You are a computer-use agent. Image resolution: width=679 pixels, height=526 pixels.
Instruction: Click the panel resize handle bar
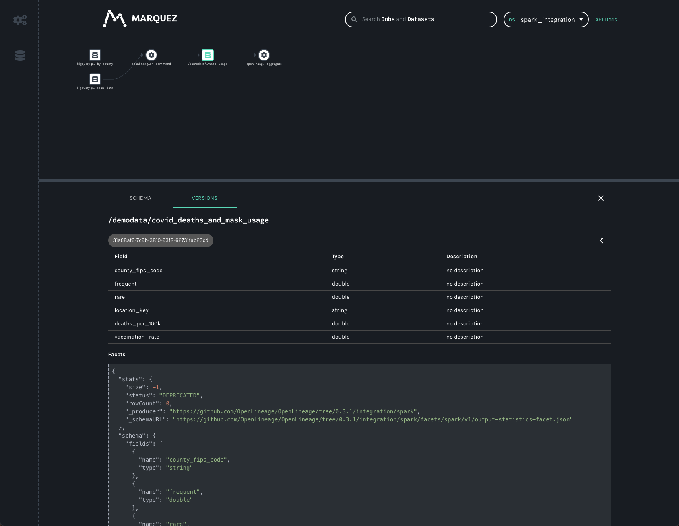pos(359,181)
